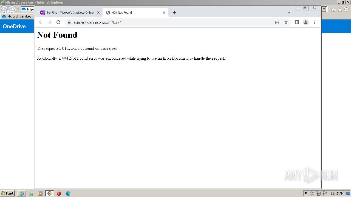Open Chrome profile avatar menu
Viewport: 351px width, 197px height.
coord(306,22)
